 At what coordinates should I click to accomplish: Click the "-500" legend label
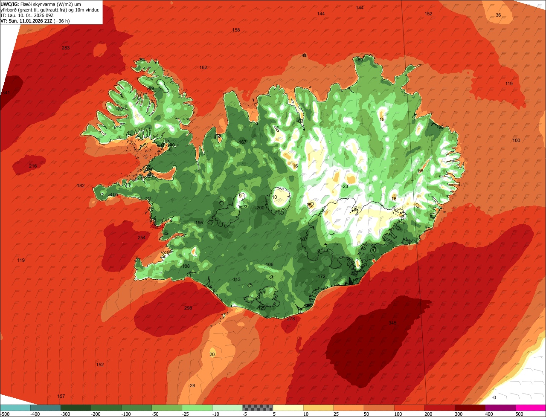point(4,414)
